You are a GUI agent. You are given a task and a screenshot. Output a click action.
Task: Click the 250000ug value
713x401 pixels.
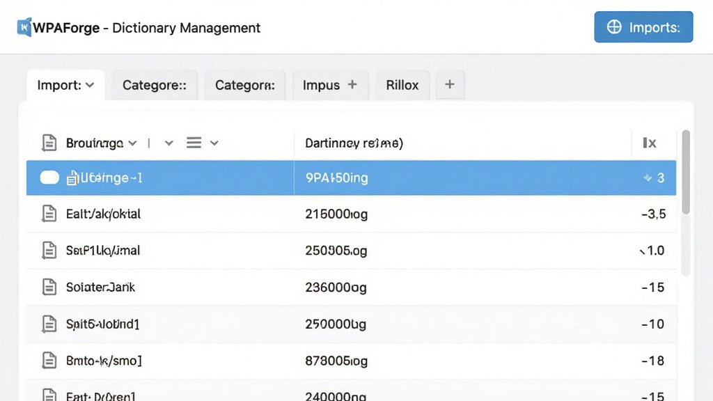pos(336,324)
